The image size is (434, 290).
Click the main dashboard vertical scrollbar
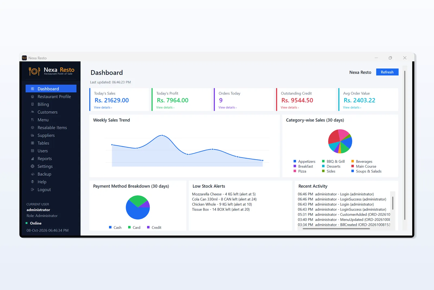405,145
